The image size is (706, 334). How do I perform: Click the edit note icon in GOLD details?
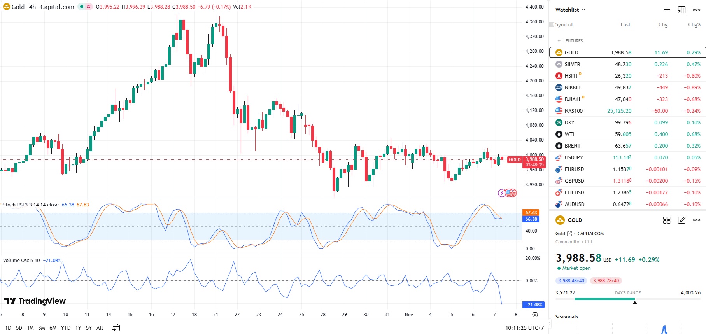tap(681, 220)
